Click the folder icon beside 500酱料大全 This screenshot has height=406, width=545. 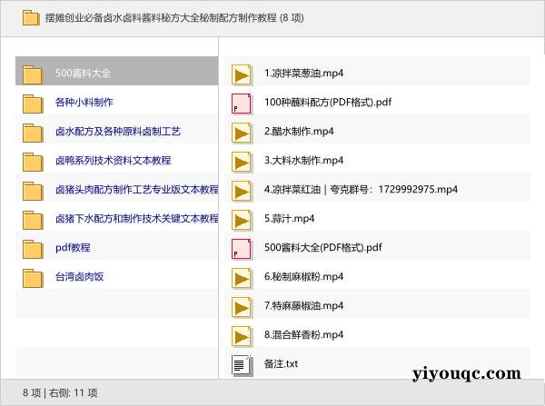pyautogui.click(x=34, y=74)
